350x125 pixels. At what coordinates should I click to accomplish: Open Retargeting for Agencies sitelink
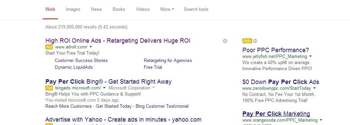point(168,61)
